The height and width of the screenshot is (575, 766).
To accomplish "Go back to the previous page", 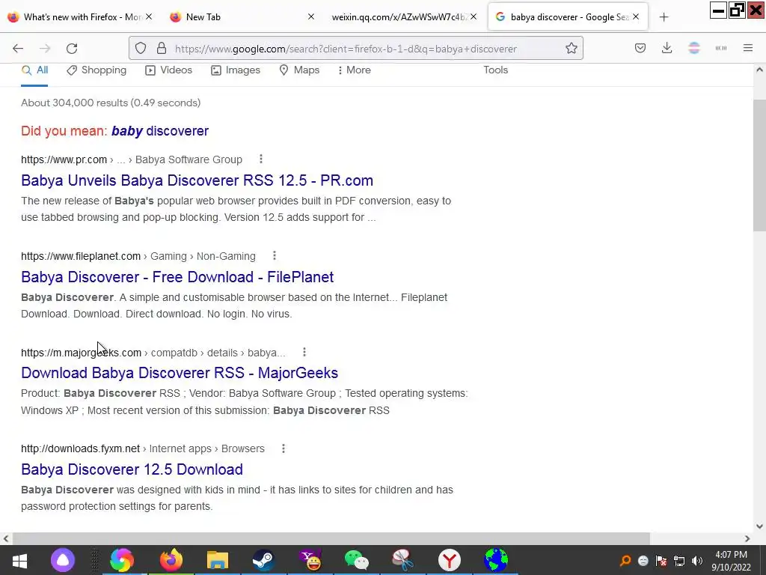I will pos(18,49).
